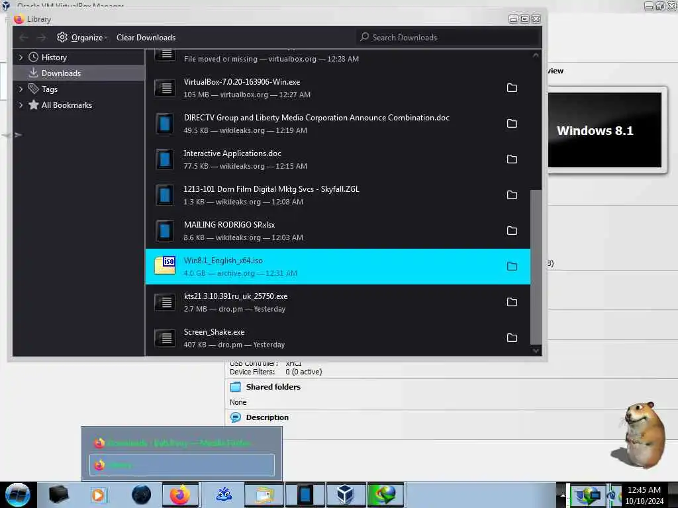678x508 pixels.
Task: Switch to second Firefox window in taskbar preview
Action: pyautogui.click(x=181, y=465)
